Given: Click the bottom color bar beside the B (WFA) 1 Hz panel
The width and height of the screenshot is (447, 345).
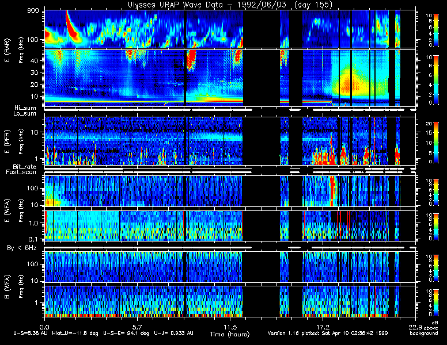Looking at the screenshot, I should 436,302.
